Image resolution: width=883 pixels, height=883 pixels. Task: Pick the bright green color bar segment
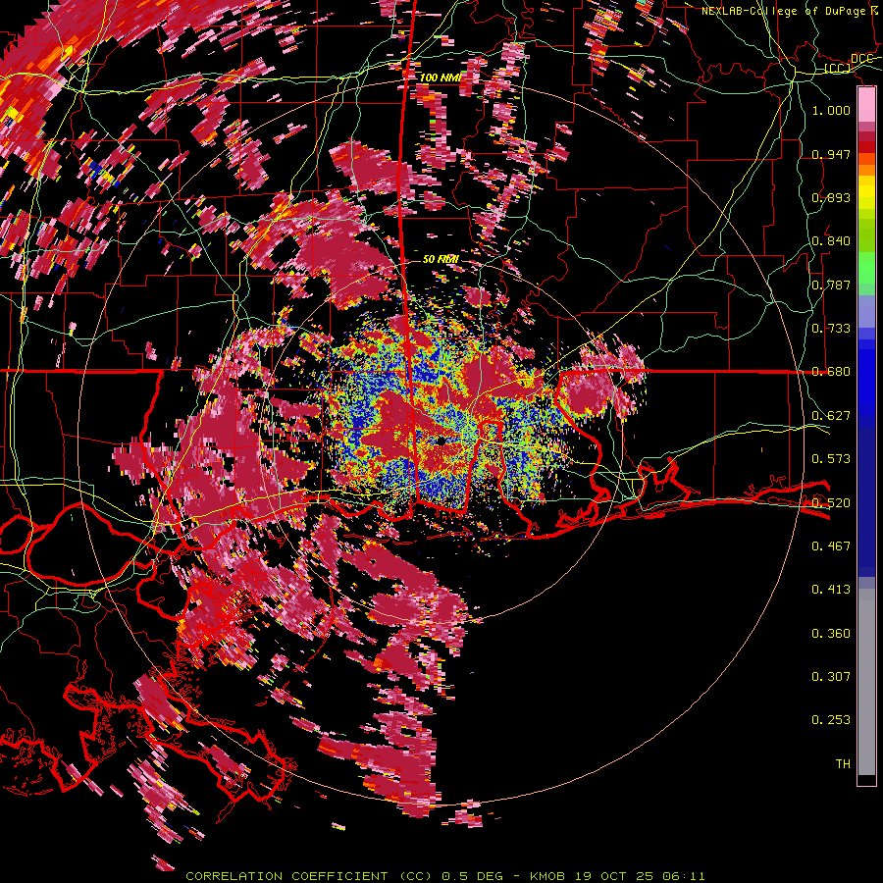click(866, 267)
